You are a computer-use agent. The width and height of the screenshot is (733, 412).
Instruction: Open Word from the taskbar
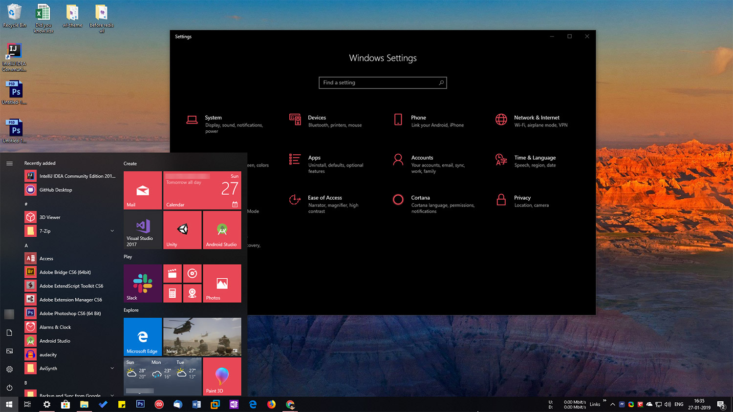point(196,404)
